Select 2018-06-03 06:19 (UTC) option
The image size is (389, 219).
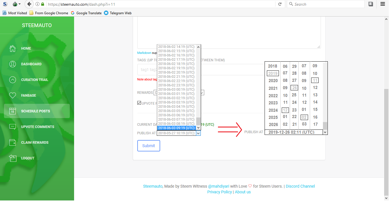click(x=176, y=115)
